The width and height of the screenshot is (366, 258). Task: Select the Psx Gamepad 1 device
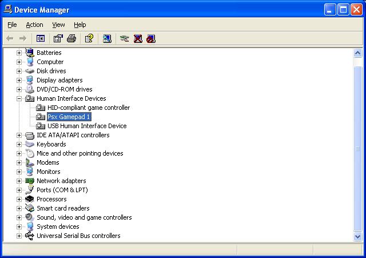[x=69, y=117]
